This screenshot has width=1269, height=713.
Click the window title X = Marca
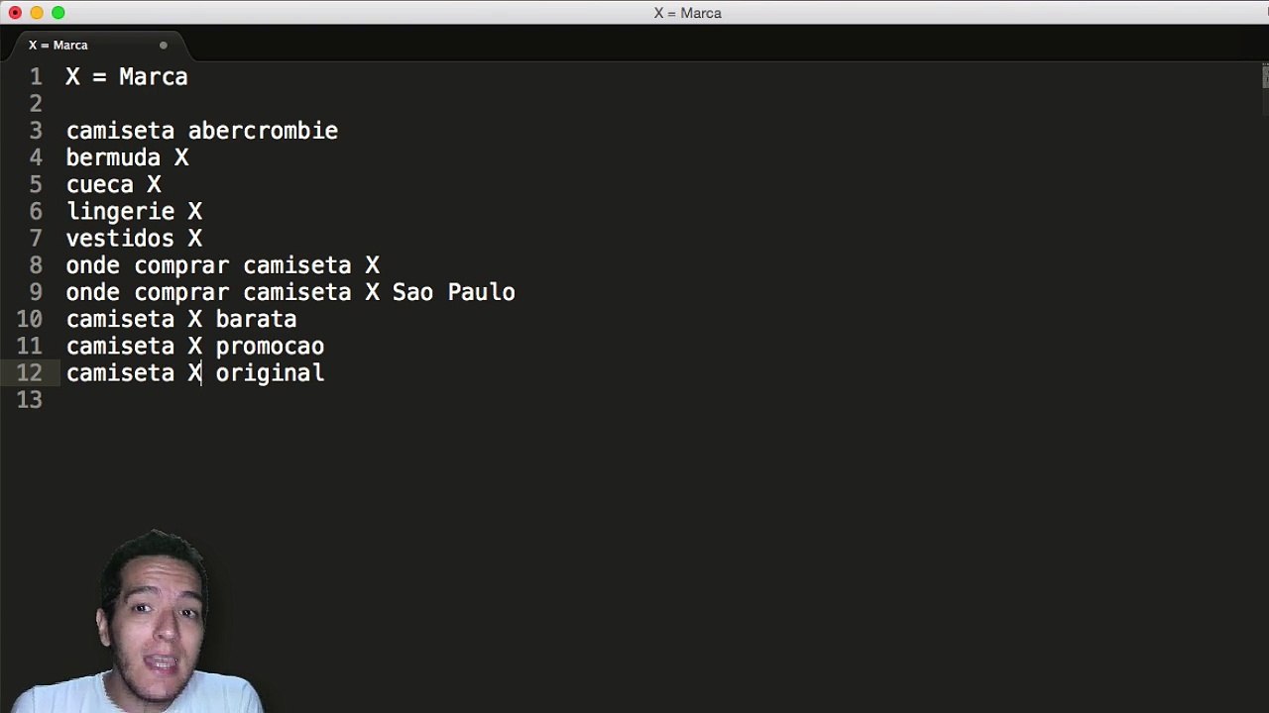pos(687,13)
